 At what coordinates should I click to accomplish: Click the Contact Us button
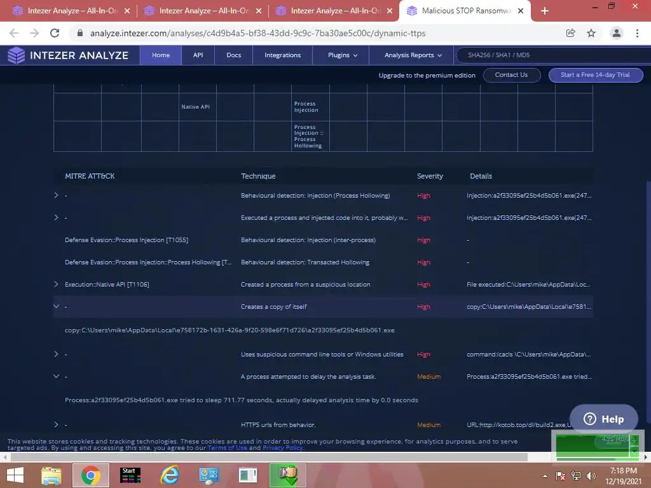pos(512,75)
